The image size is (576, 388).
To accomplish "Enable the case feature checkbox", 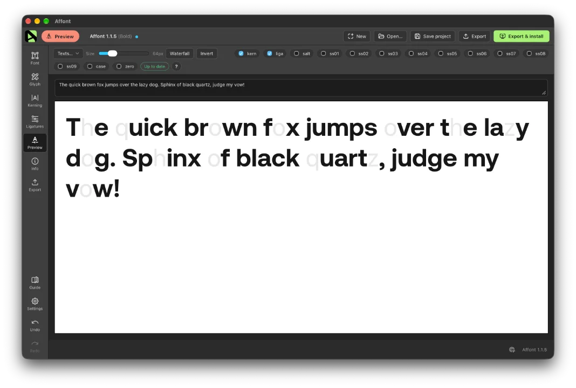I will click(90, 66).
